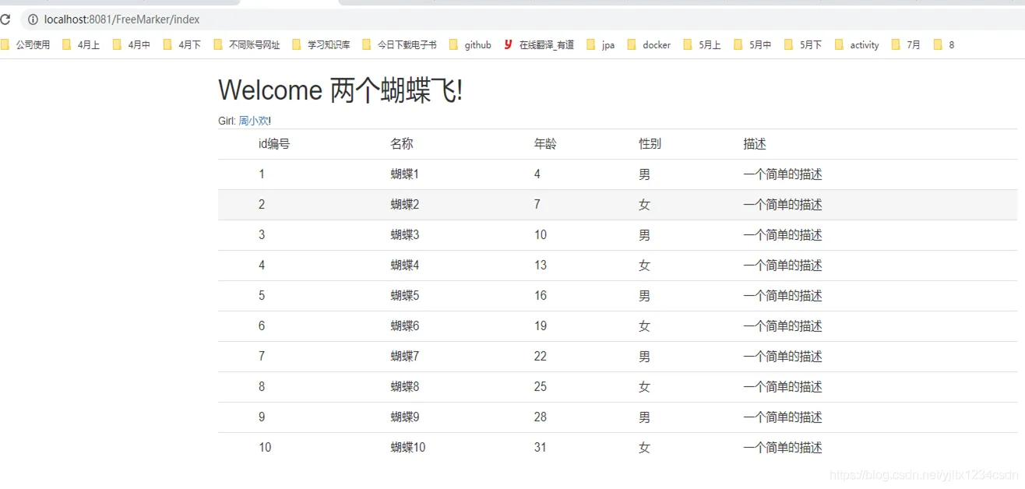The width and height of the screenshot is (1025, 489).
Task: Open the 公司使用 bookmark folder
Action: tap(26, 45)
